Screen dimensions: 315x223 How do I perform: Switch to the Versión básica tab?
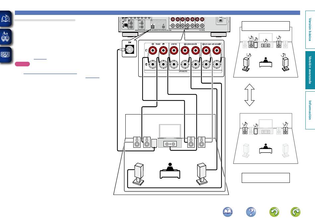[x=310, y=30]
